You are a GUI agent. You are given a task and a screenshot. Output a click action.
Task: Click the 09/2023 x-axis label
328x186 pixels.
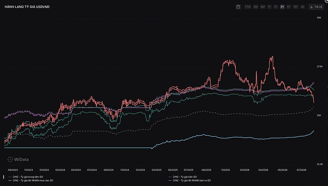(x=13, y=170)
